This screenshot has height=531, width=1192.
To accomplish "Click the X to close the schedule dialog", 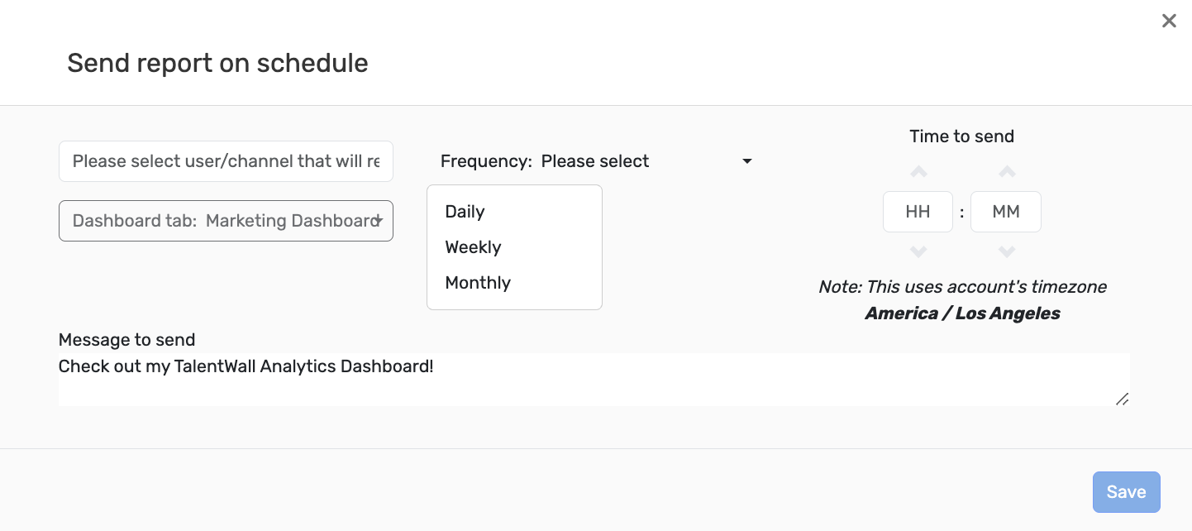I will [x=1169, y=21].
